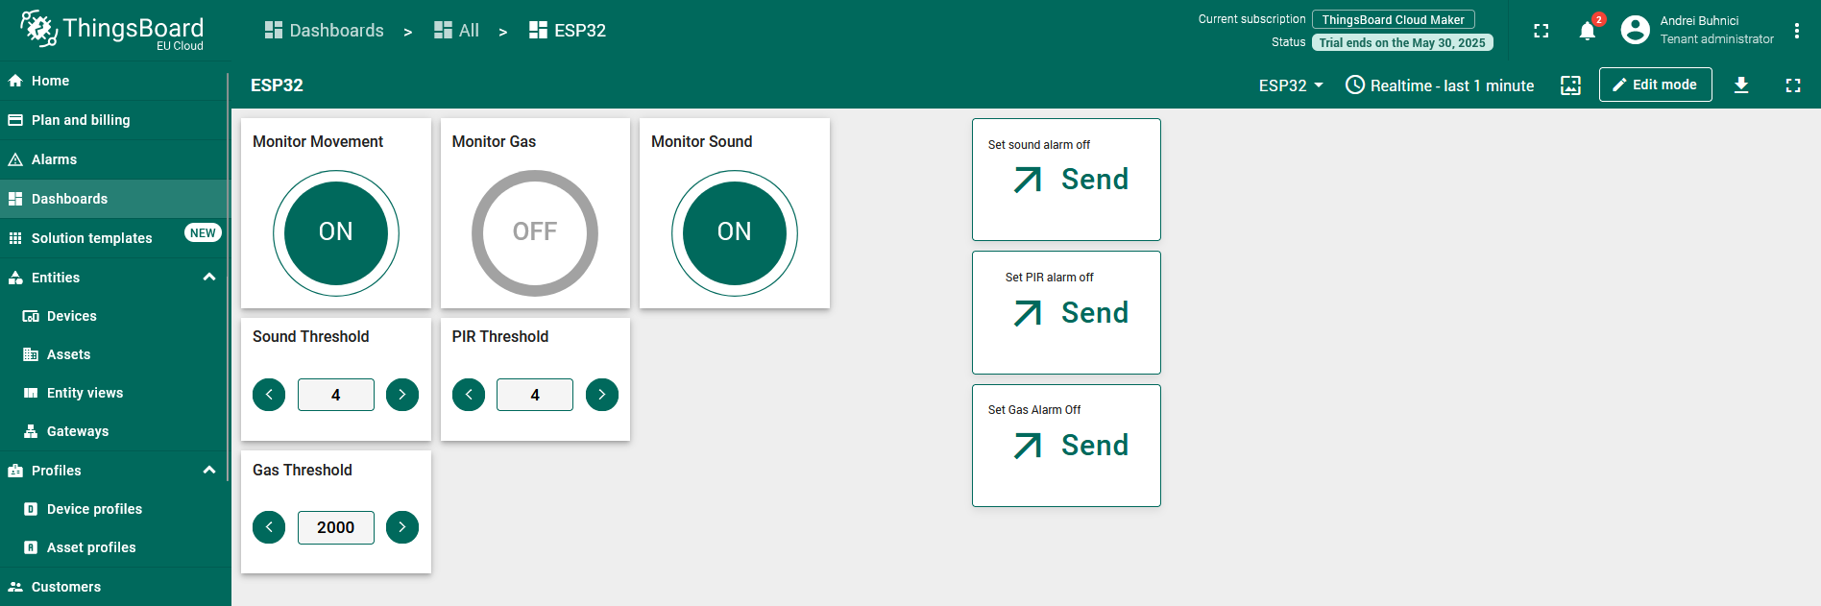Open notifications bell icon

click(1588, 31)
